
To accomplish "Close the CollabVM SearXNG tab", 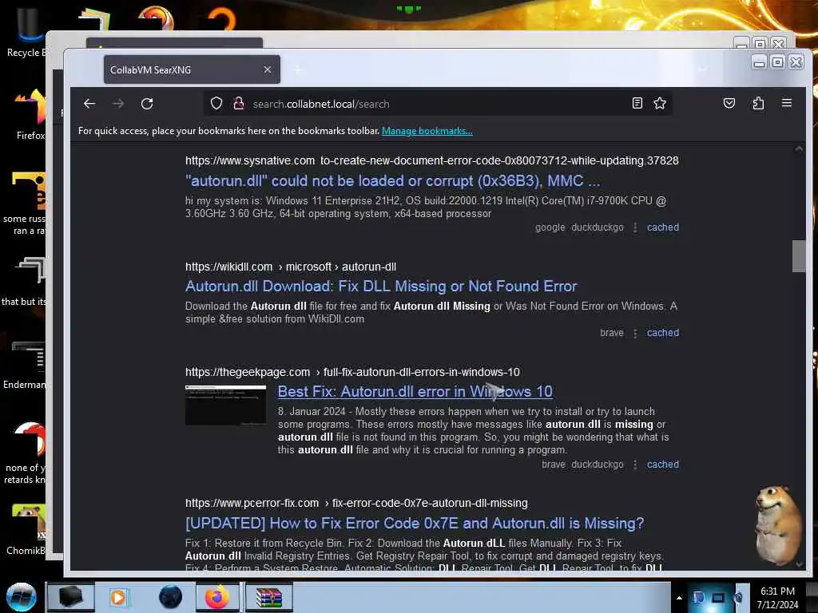I will (x=268, y=69).
